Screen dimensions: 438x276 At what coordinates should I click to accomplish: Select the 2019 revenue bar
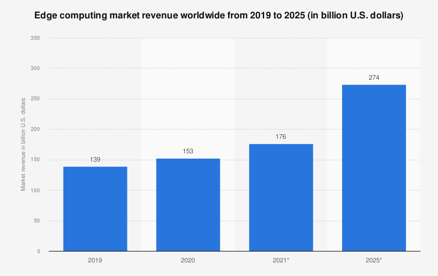[x=95, y=208]
